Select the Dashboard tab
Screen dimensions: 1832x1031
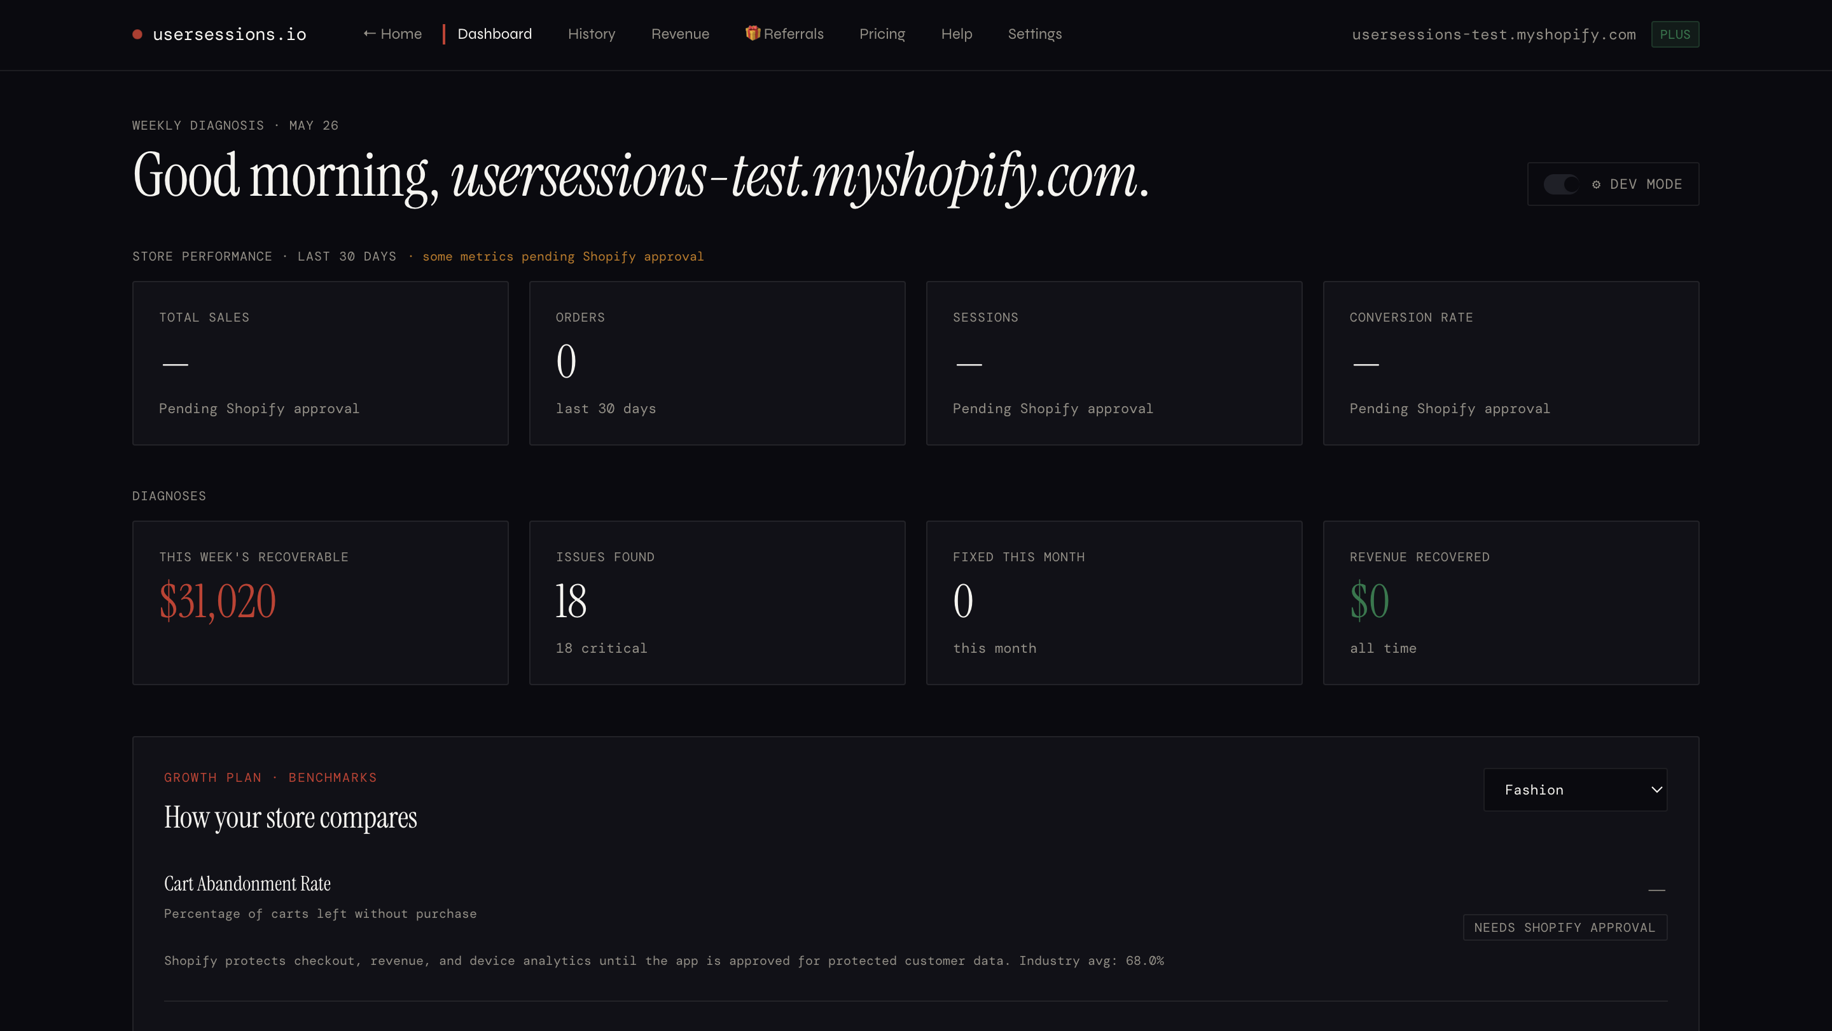[x=494, y=34]
